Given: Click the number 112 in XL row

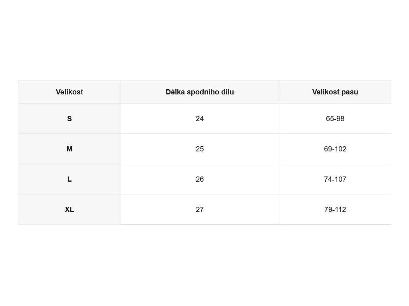Looking at the screenshot, I should pyautogui.click(x=341, y=210).
